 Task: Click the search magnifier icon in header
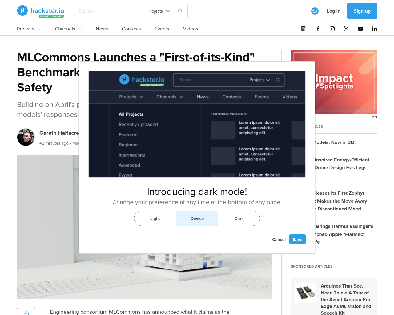pos(180,11)
